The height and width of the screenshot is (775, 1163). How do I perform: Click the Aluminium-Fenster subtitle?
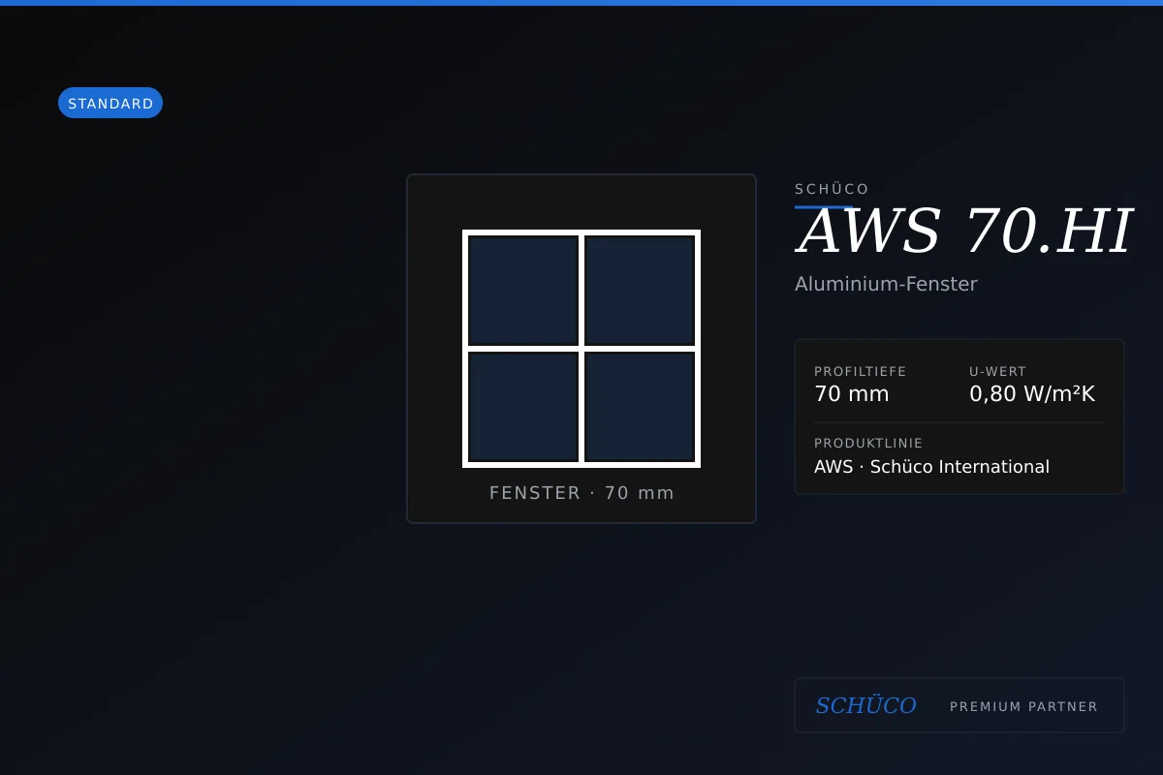click(x=886, y=284)
